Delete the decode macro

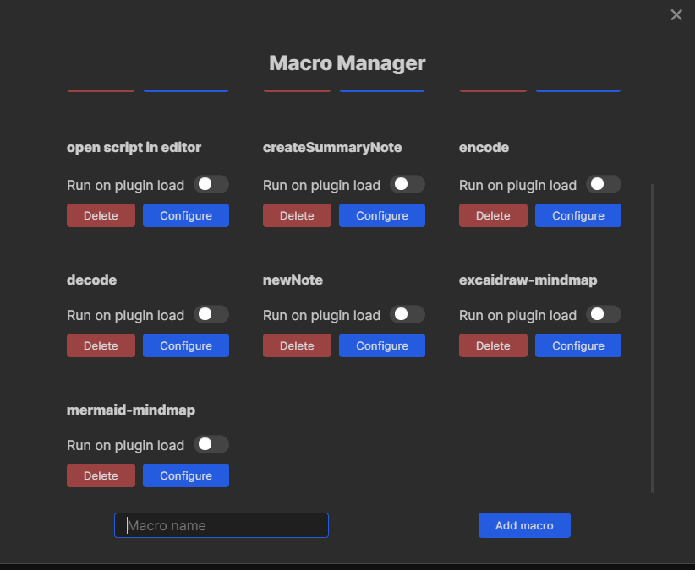point(101,345)
